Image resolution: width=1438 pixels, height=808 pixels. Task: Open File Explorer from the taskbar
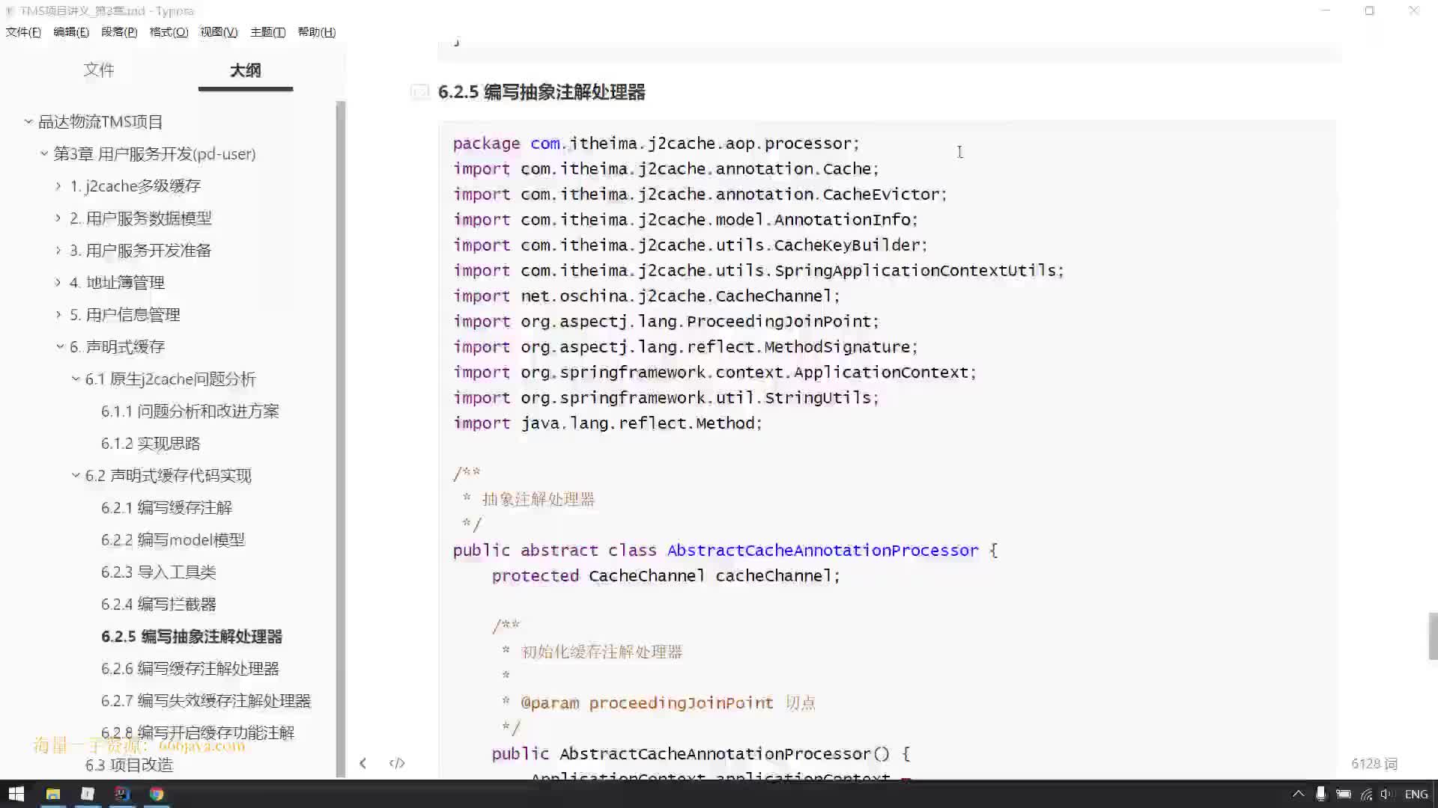click(52, 794)
